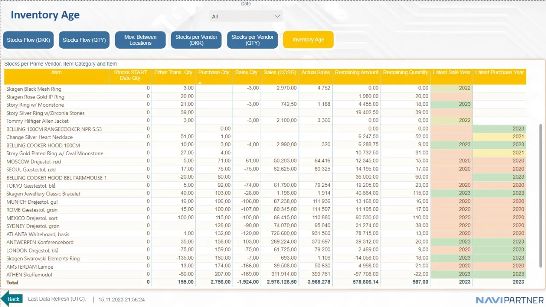Click the table title Stocks per Prime Vendor

point(61,64)
